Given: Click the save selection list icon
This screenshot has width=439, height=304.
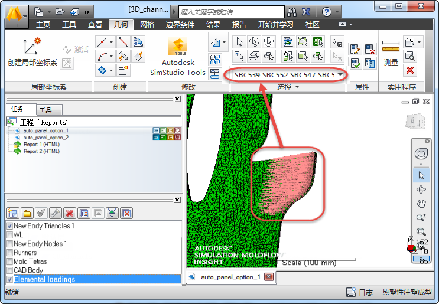Looking at the screenshot, I should (x=337, y=42).
